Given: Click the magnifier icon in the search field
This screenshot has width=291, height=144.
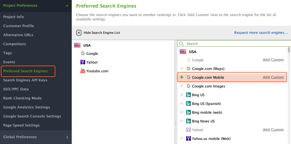Looking at the screenshot, I should click(182, 44).
